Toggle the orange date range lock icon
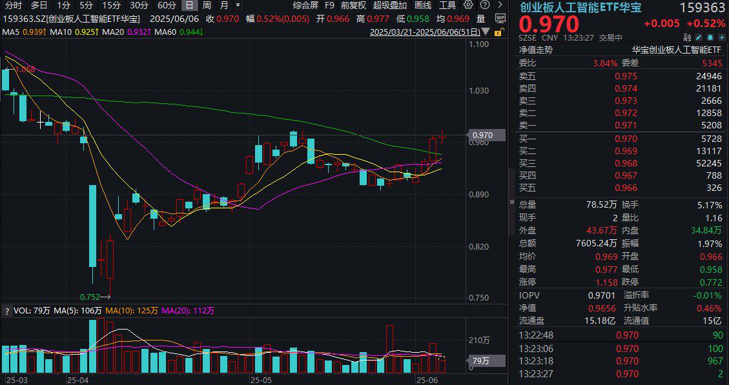Screen dimensions: 729x385 (498, 32)
